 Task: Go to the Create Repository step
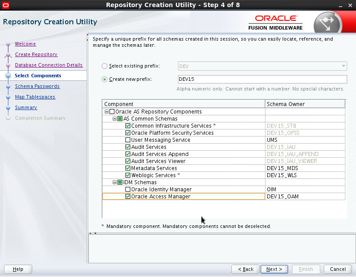pos(36,54)
